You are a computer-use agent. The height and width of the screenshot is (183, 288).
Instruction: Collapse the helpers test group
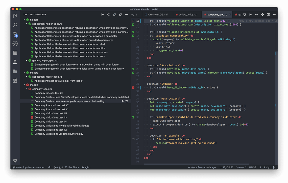click(x=24, y=20)
